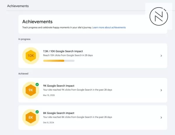Click the Mar 15, 2025 date
Viewport: 175px width, 135px height.
[49, 95]
